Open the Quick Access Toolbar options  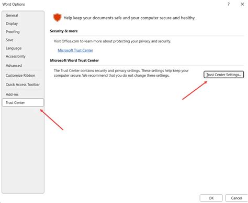coord(22,85)
